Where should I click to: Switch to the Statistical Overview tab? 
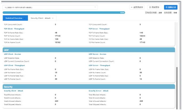tap(14, 18)
